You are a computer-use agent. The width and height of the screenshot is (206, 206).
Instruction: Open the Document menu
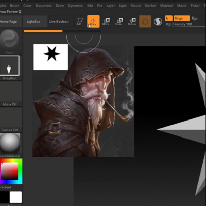[43, 6]
